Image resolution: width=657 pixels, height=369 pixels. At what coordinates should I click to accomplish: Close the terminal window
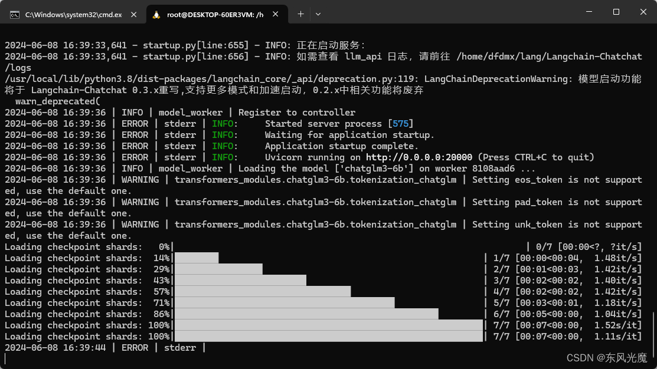coord(643,12)
